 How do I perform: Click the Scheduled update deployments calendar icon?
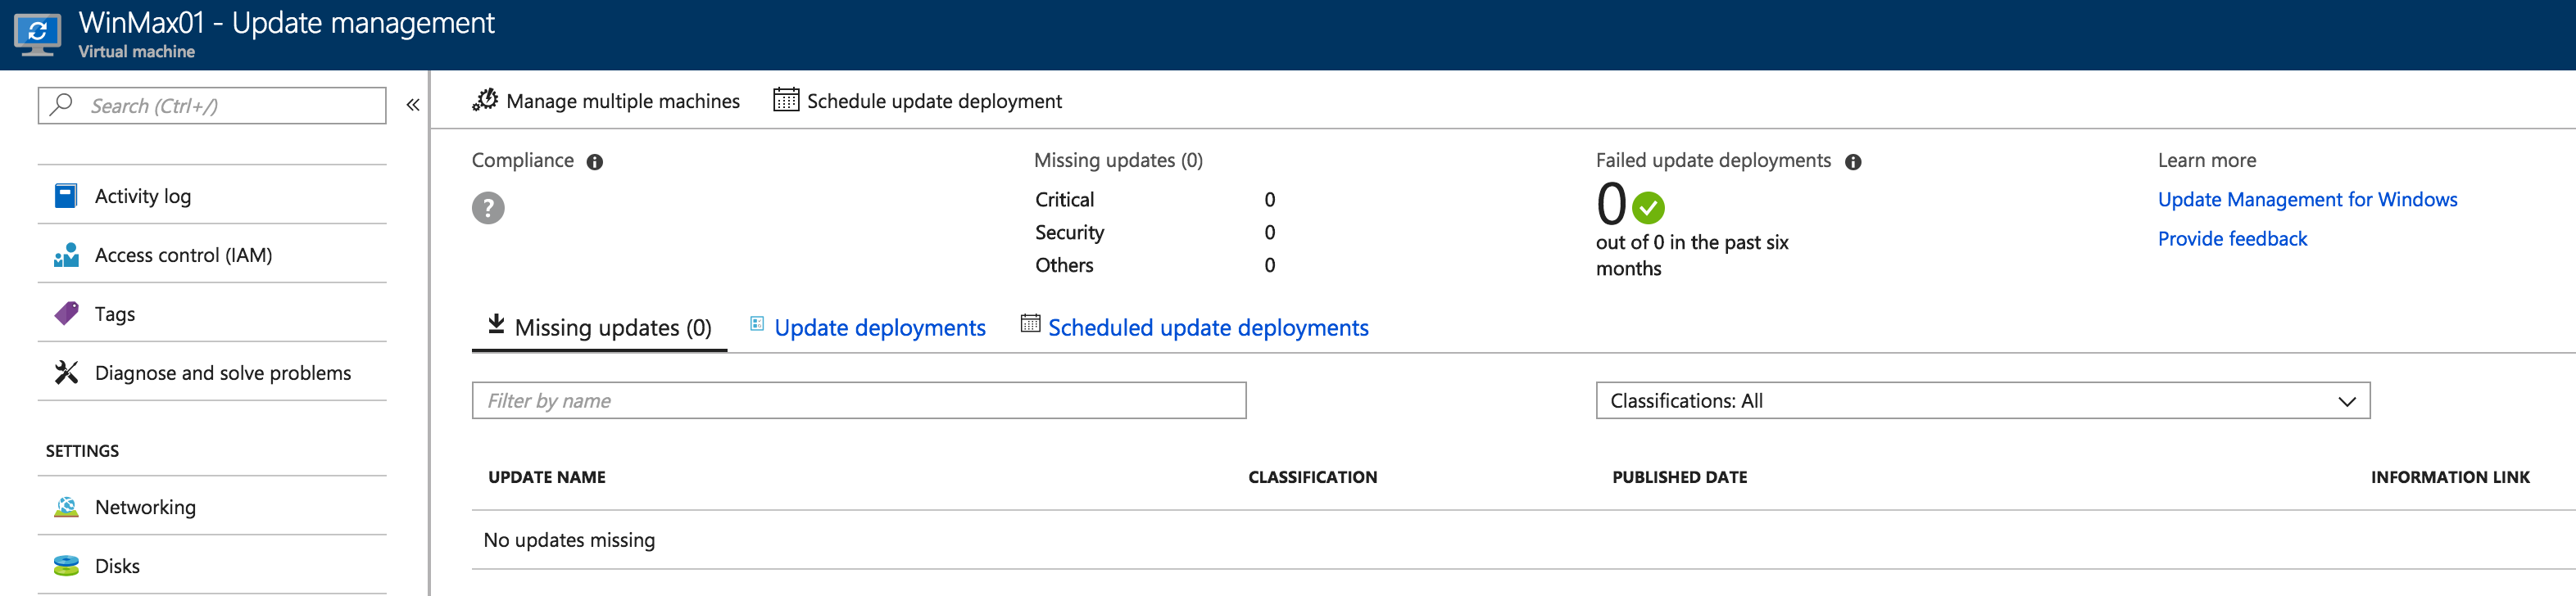[1030, 323]
